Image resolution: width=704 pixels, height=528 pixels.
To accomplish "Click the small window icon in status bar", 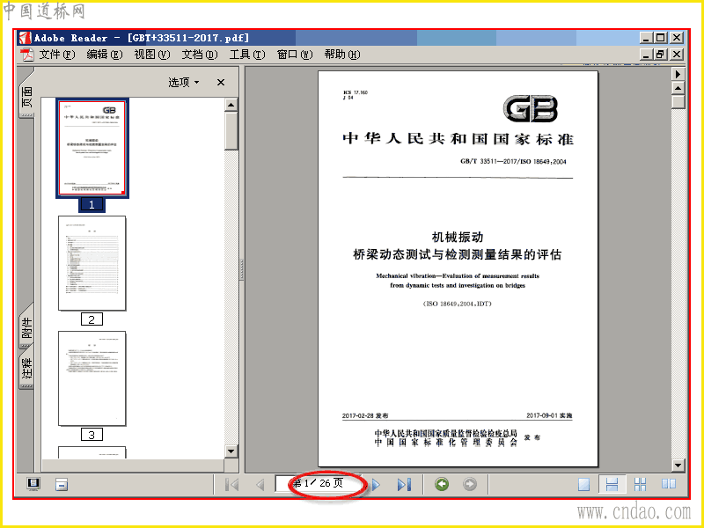I will (x=62, y=484).
